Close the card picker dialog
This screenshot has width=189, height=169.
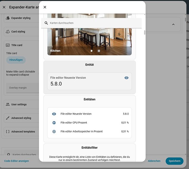(x=45, y=7)
